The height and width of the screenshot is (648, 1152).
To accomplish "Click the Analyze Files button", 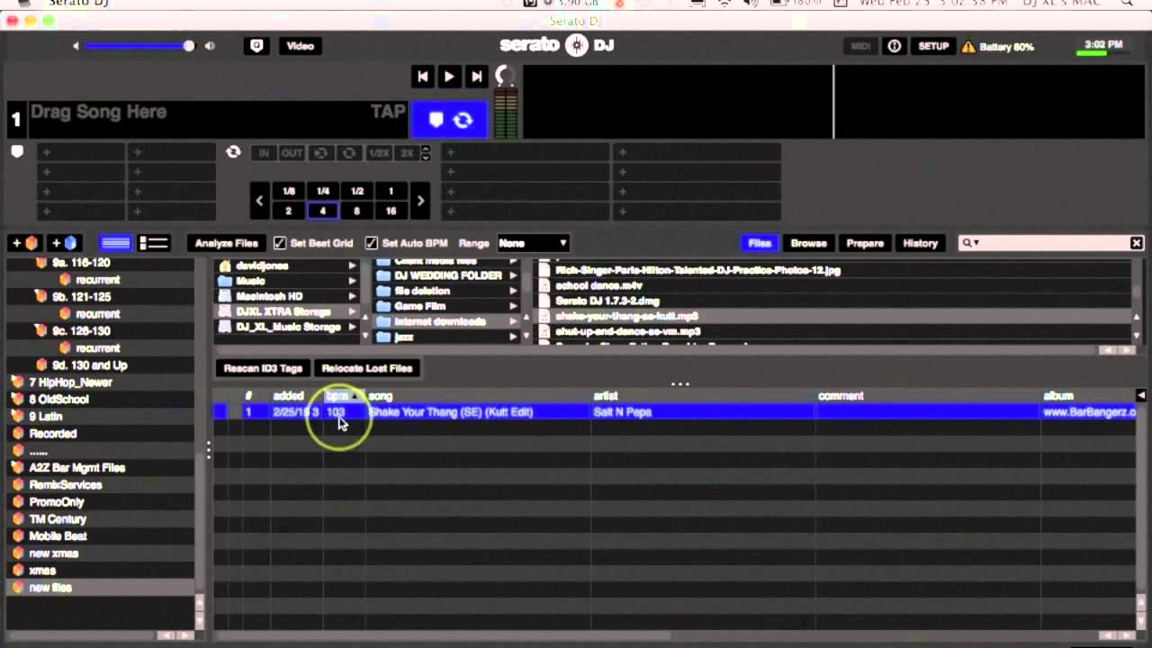I will tap(227, 243).
